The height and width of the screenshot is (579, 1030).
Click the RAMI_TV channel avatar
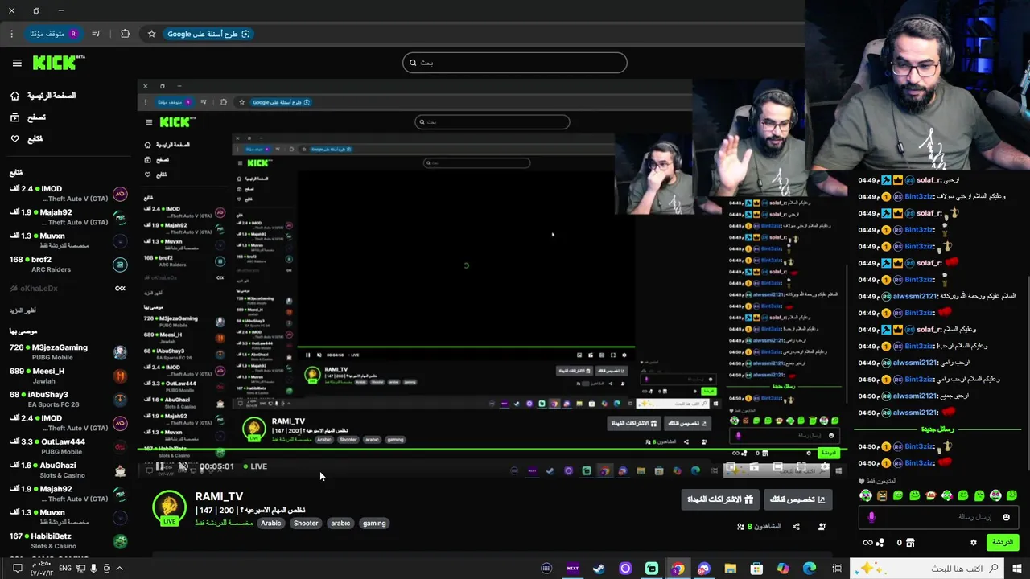click(169, 507)
